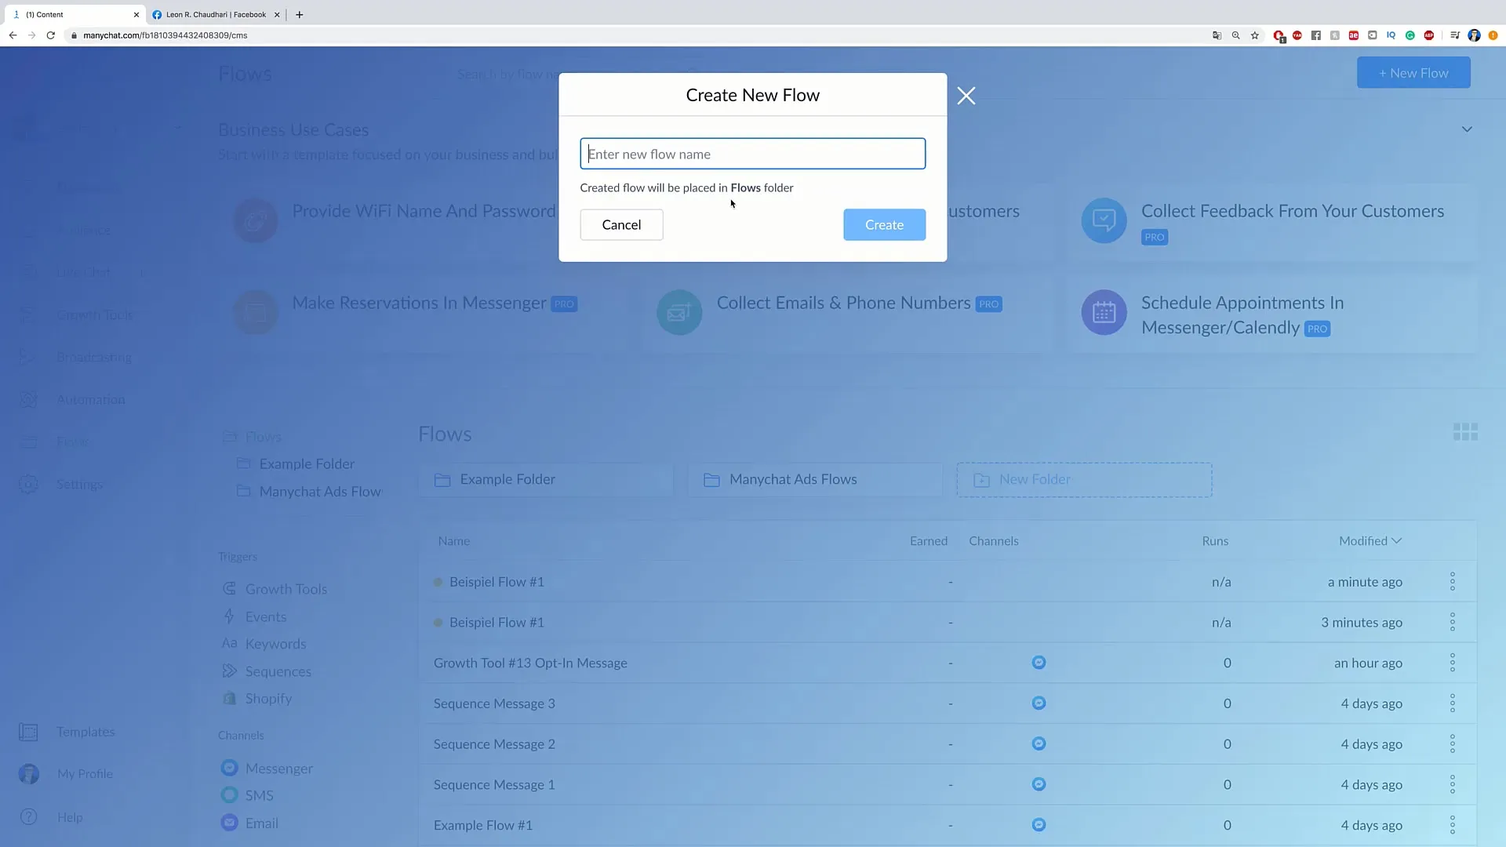Image resolution: width=1506 pixels, height=847 pixels.
Task: Click the Email channel icon in sidebar
Action: coord(230,822)
